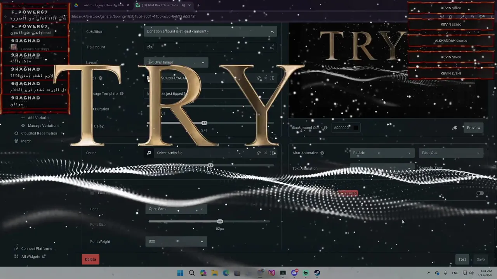Click the taskbar clock showing 3:31 AM
The width and height of the screenshot is (497, 279).
click(485, 273)
